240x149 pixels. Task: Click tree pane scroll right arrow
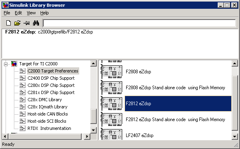tap(87, 136)
